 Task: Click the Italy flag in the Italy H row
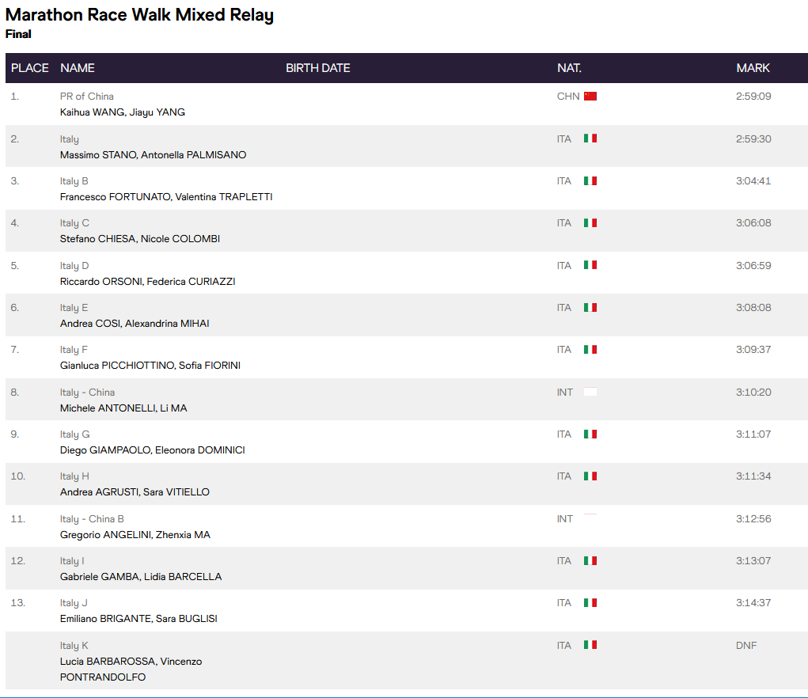coord(590,476)
